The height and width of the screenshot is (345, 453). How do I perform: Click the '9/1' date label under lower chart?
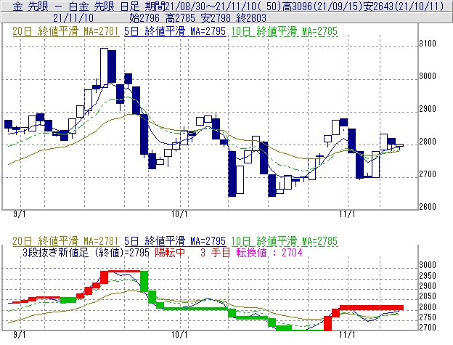pyautogui.click(x=20, y=335)
